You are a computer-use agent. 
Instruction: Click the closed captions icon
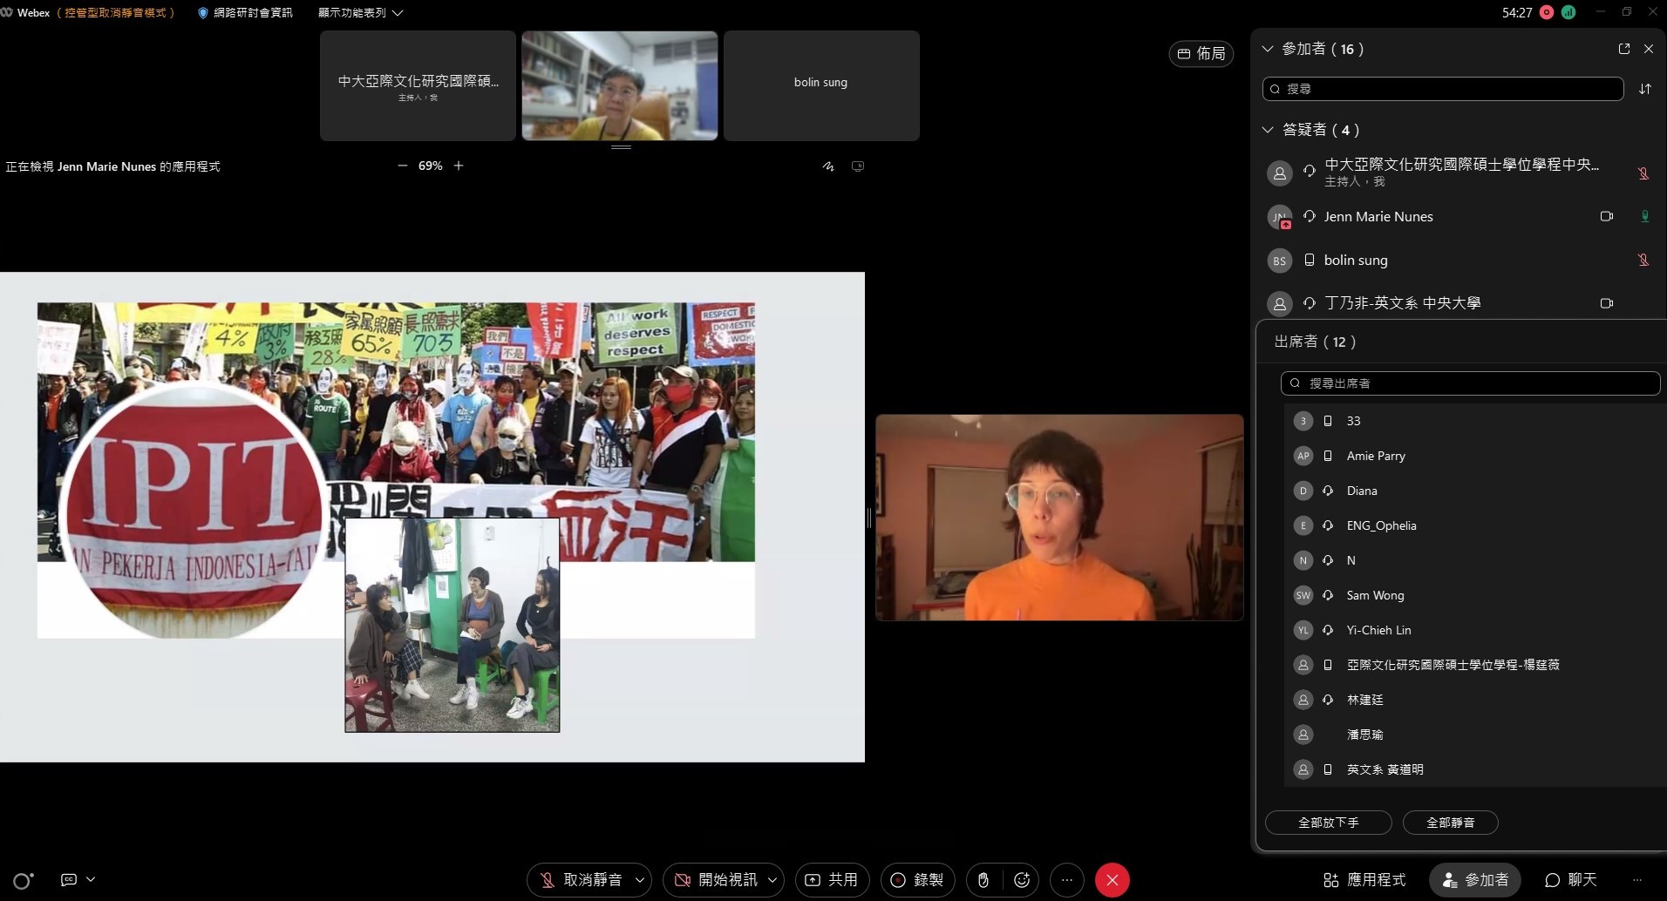click(x=69, y=880)
